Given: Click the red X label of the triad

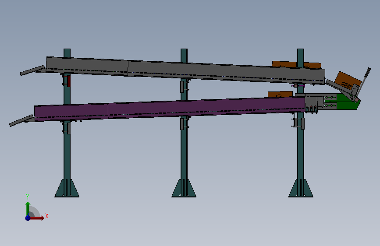Looking at the screenshot, I should (x=47, y=216).
